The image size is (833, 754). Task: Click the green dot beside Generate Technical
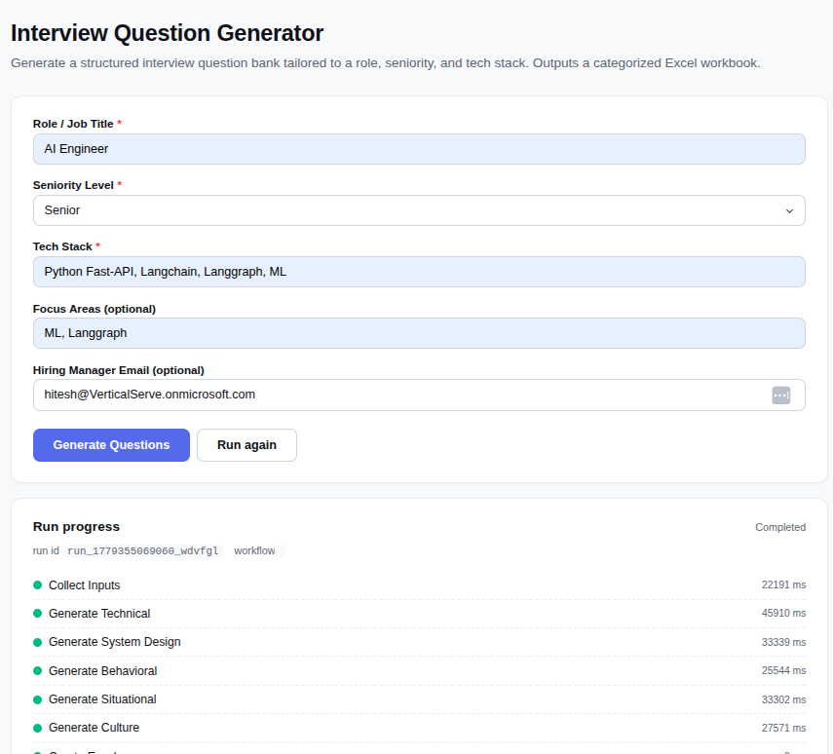click(38, 613)
